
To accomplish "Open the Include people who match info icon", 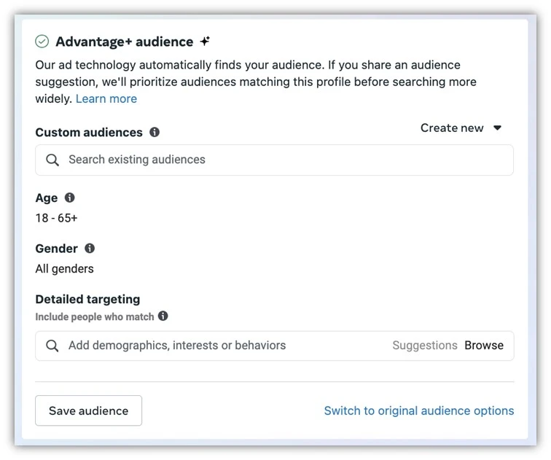I will [x=163, y=316].
